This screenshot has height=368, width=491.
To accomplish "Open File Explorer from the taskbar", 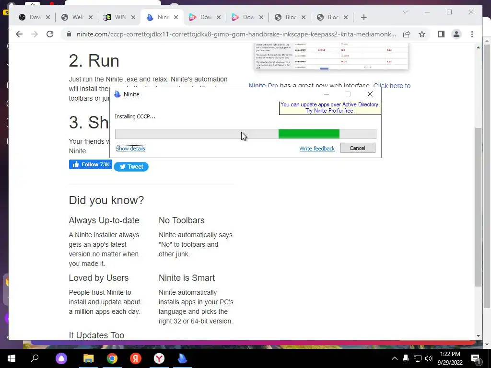I will click(x=88, y=358).
